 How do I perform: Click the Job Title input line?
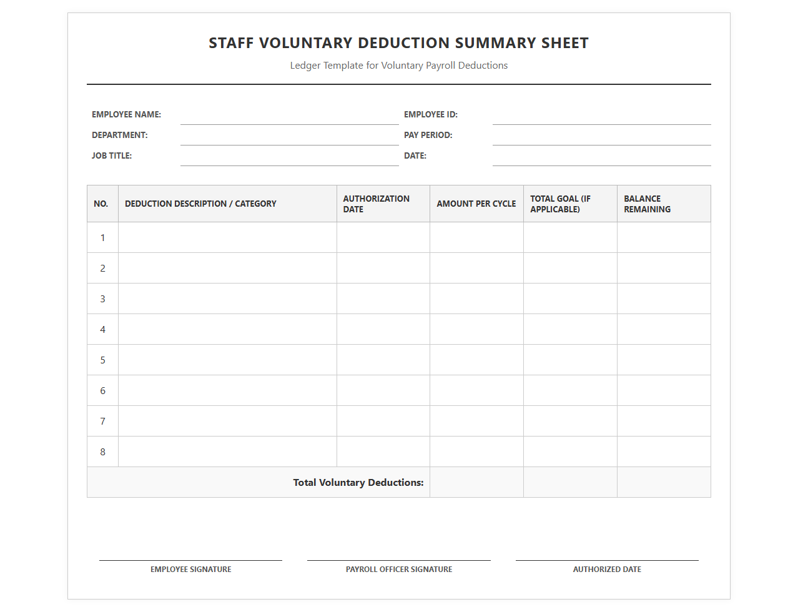coord(289,157)
